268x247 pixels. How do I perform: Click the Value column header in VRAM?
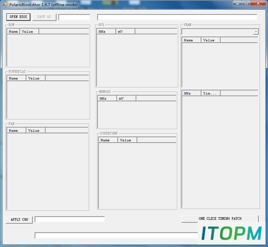tap(211, 40)
